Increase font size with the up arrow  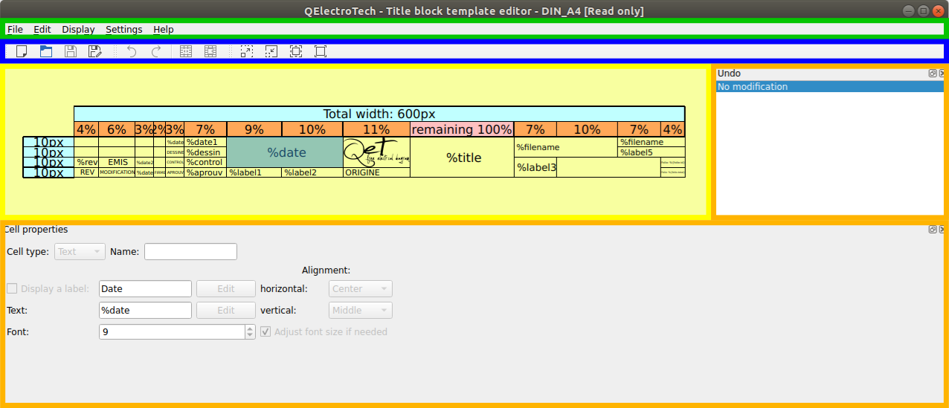point(250,328)
